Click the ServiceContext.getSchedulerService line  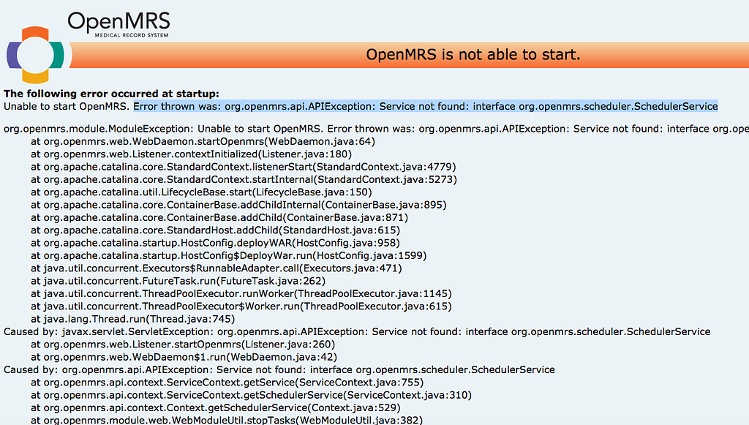(252, 395)
